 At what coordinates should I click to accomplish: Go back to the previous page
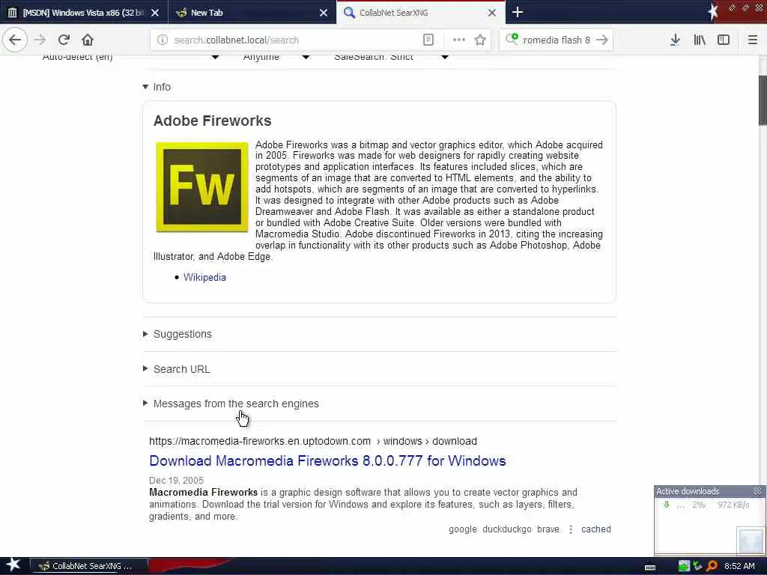15,40
